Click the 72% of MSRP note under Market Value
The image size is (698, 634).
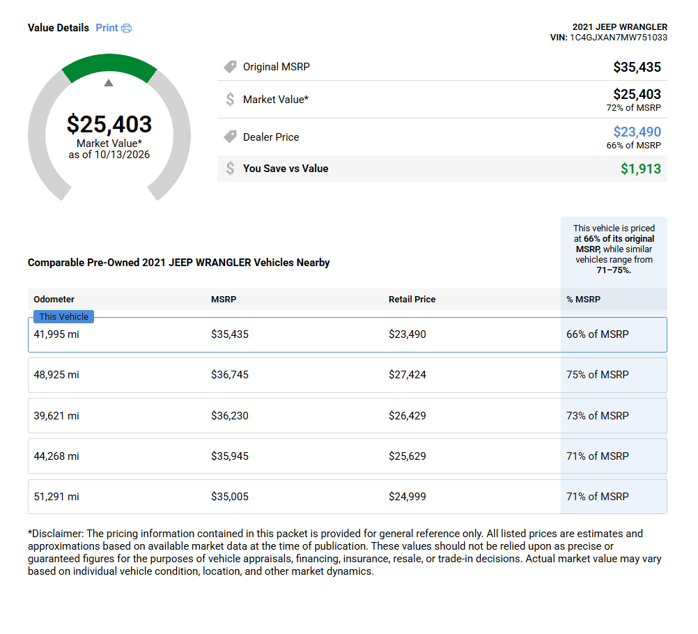click(633, 108)
